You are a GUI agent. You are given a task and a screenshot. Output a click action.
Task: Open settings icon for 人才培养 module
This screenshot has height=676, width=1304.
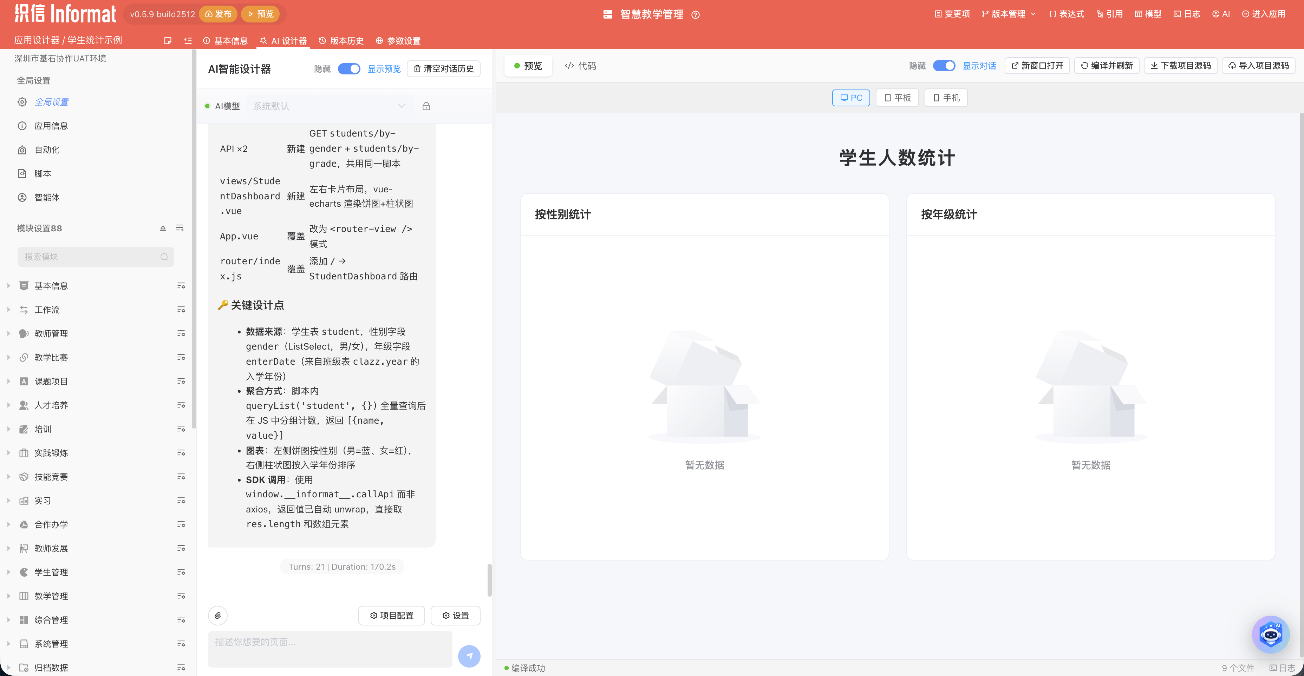click(181, 405)
